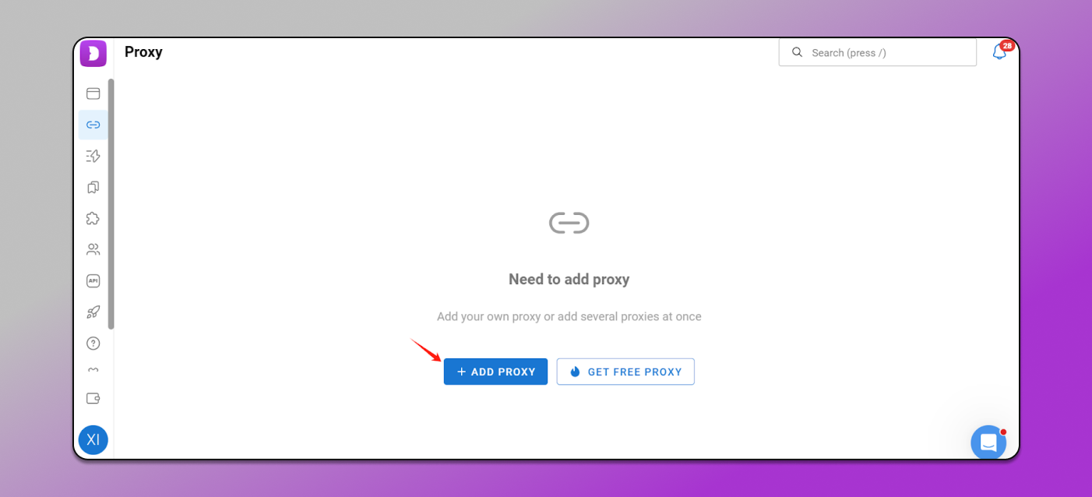Open the API section in sidebar

point(93,280)
